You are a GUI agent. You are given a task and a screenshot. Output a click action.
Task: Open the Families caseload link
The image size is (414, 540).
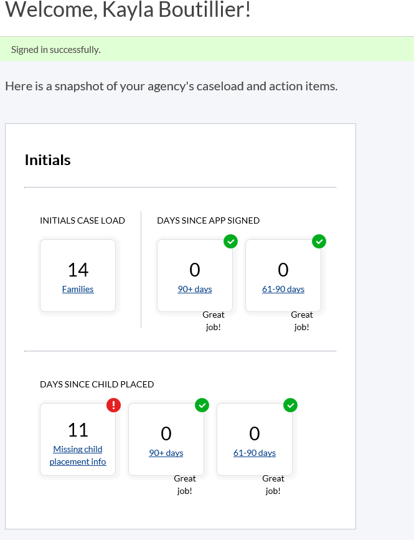click(77, 289)
